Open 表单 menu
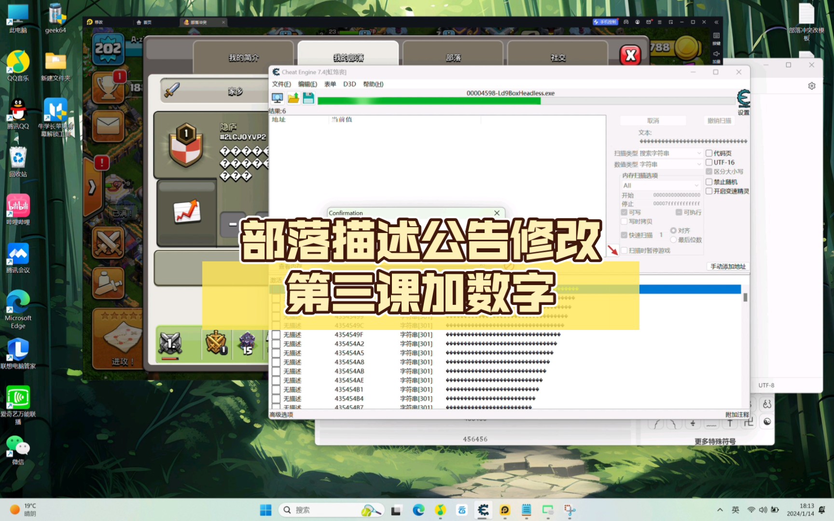 point(330,84)
